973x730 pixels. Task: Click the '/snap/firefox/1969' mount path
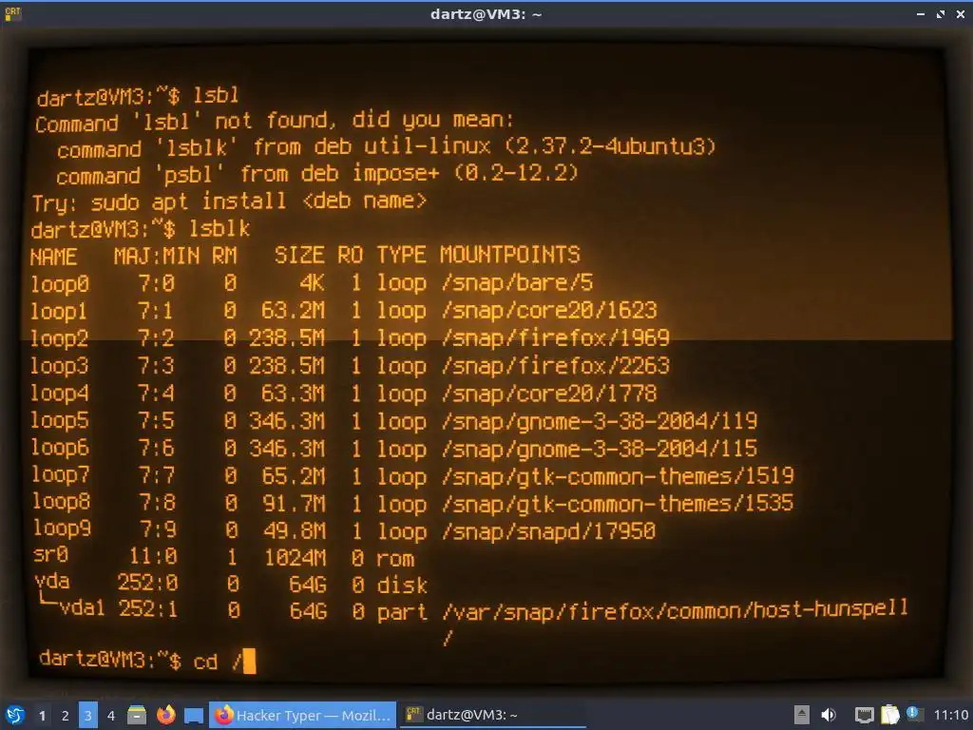click(x=555, y=337)
